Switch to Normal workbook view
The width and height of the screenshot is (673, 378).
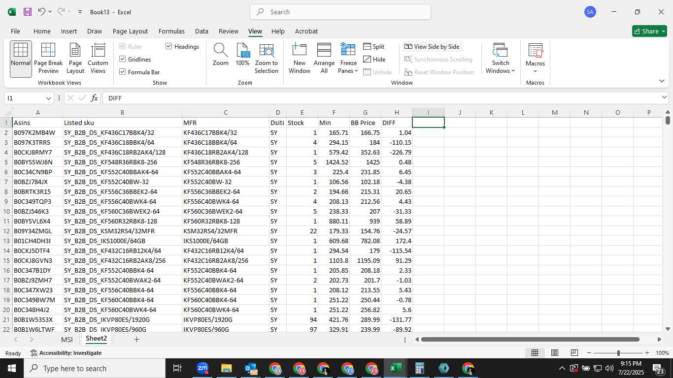pos(21,59)
